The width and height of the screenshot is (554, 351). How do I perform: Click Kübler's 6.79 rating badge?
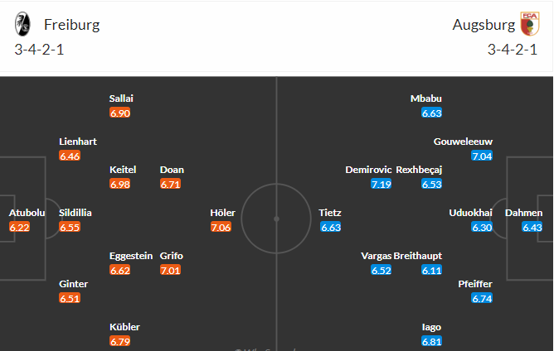(119, 341)
